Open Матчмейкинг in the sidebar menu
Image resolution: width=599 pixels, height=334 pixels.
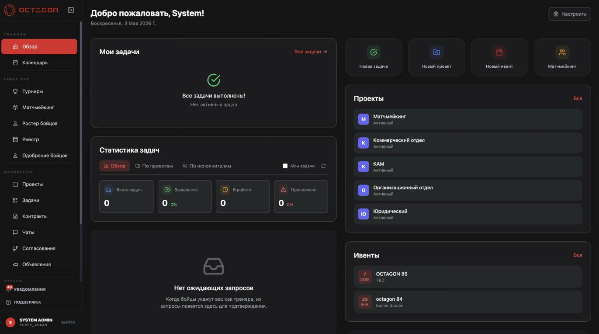point(39,108)
